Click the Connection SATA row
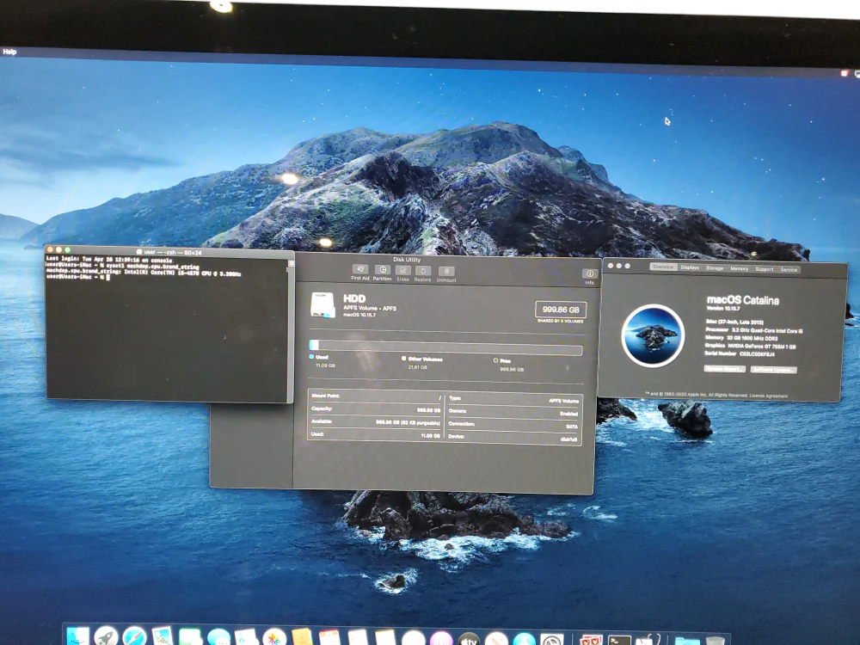The height and width of the screenshot is (645, 860). [513, 425]
